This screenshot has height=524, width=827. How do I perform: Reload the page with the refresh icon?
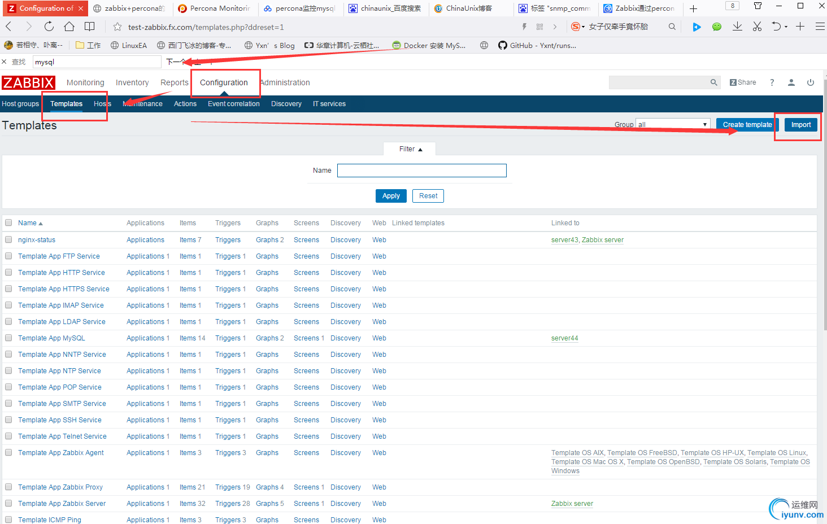[49, 27]
